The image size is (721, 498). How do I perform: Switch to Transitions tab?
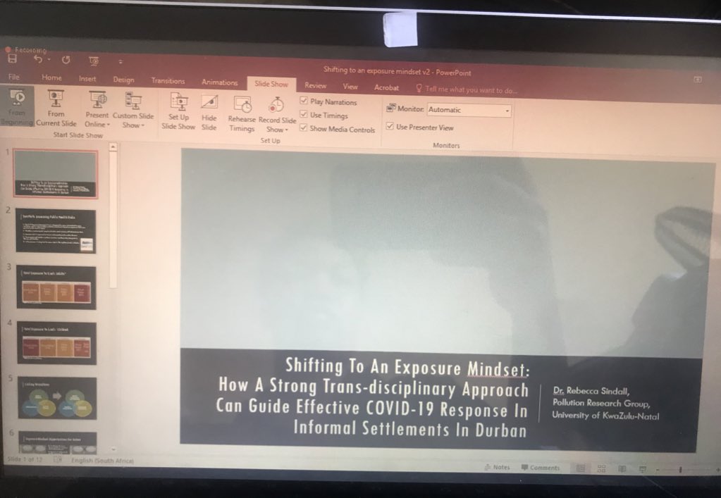(168, 81)
